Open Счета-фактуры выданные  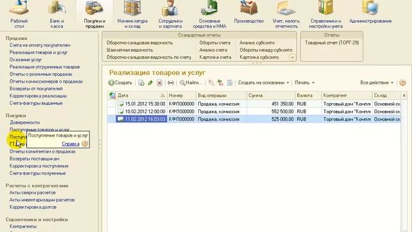pyautogui.click(x=36, y=103)
